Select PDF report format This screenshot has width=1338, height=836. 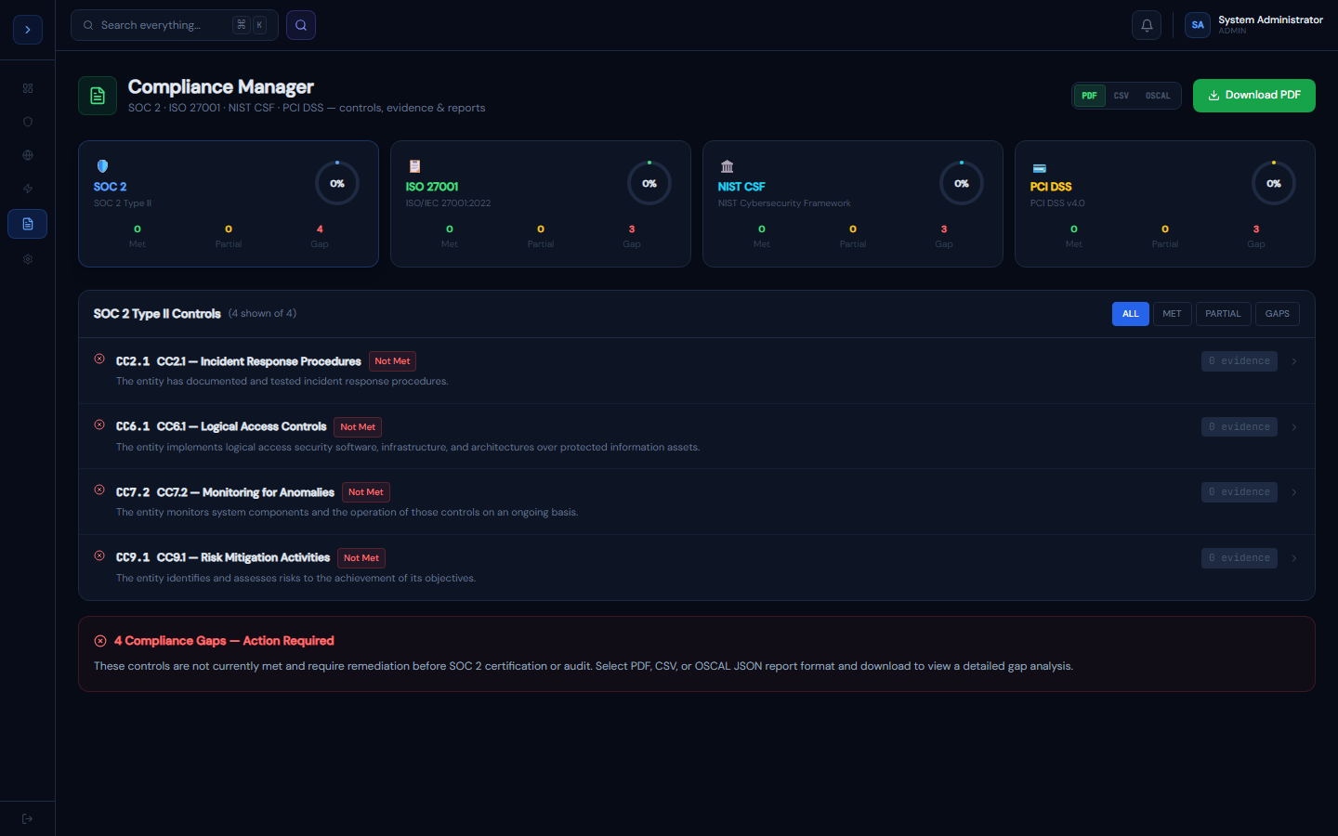(x=1089, y=96)
